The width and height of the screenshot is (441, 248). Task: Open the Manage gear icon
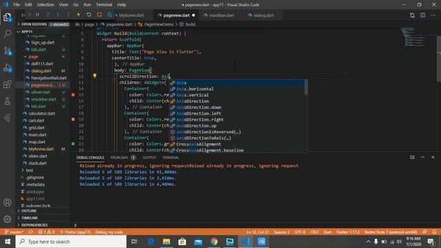[8, 219]
